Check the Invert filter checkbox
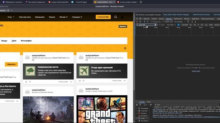Screen dimensions: 220x123 [x=159, y=25]
